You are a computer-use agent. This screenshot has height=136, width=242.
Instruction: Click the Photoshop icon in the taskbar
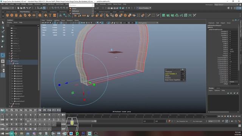click(x=83, y=133)
